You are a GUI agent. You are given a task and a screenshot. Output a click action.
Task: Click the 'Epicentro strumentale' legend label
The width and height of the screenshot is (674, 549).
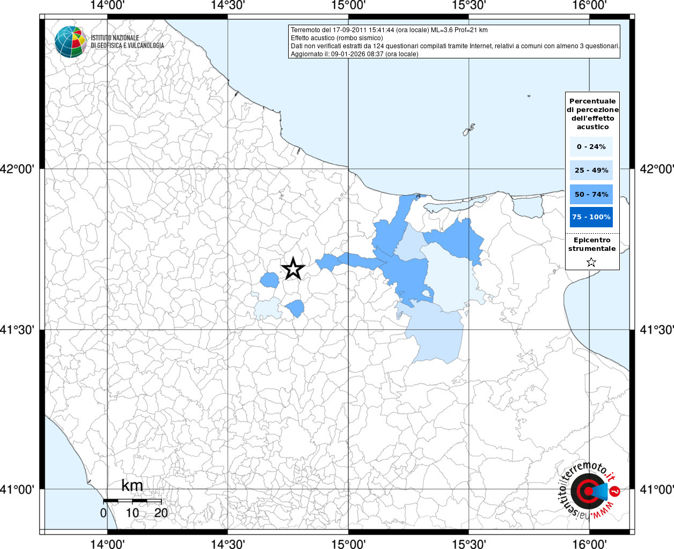point(592,244)
